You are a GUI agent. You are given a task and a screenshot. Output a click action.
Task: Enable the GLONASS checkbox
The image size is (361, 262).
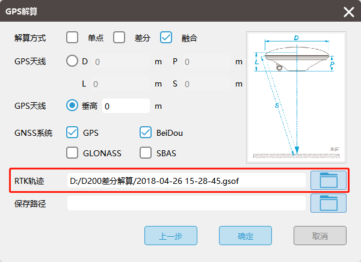pos(72,153)
